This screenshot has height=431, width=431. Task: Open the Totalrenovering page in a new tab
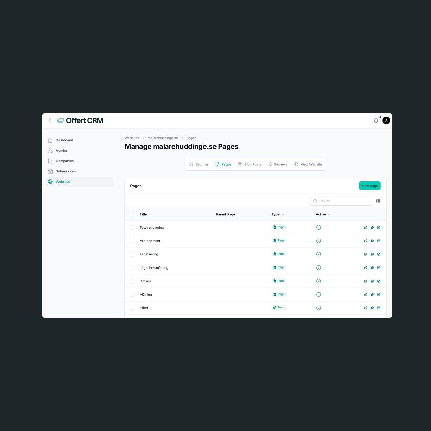pyautogui.click(x=366, y=227)
